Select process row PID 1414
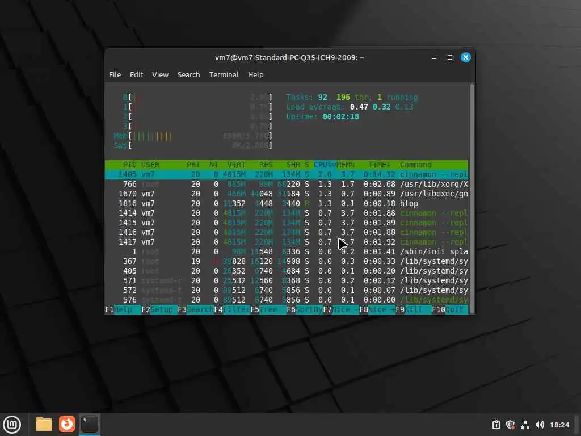Screen dimensions: 581x436 pos(287,213)
